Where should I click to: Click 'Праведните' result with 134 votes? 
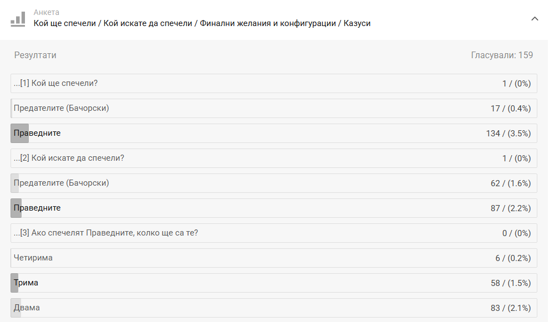[37, 133]
